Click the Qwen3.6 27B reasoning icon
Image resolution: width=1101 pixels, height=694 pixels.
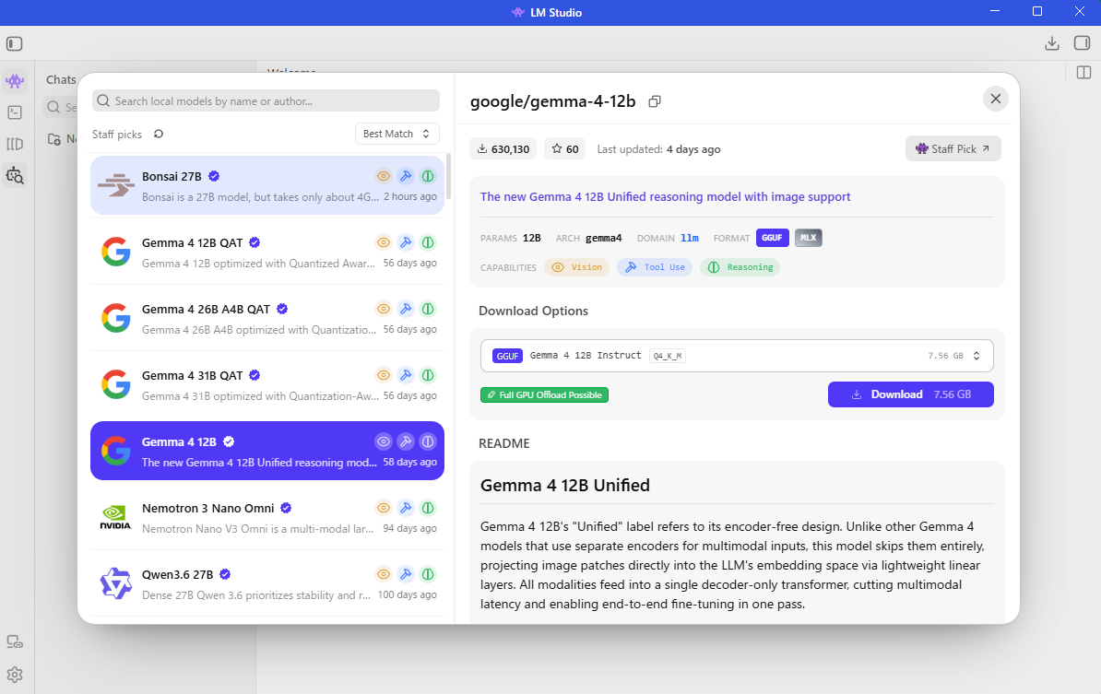428,574
